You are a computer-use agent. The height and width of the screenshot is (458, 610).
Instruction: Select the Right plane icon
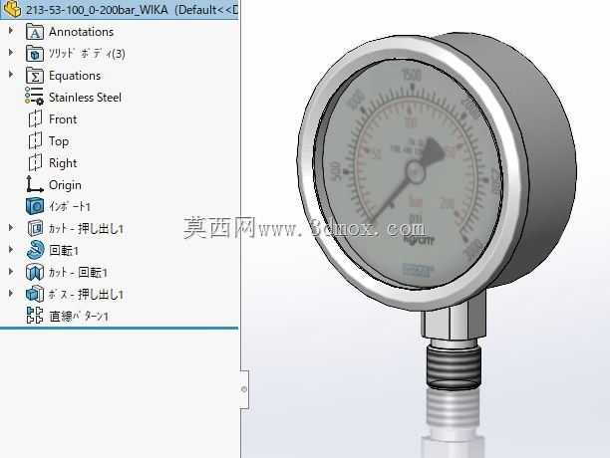pyautogui.click(x=35, y=162)
